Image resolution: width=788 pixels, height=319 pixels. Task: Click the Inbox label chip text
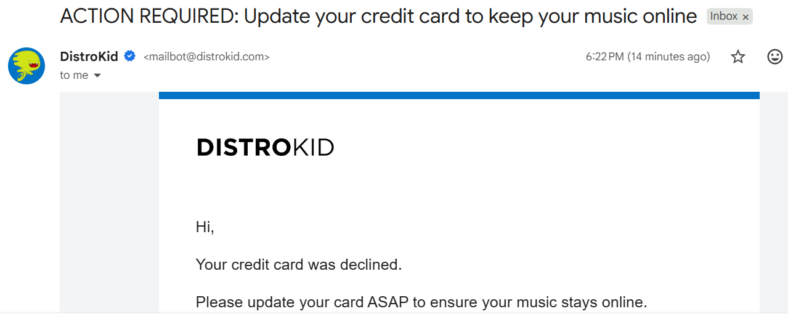723,17
